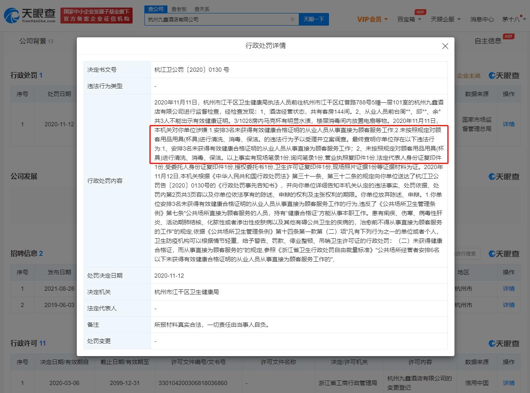Expand the VIP会员 dropdown
The height and width of the screenshot is (393, 530).
[372, 19]
